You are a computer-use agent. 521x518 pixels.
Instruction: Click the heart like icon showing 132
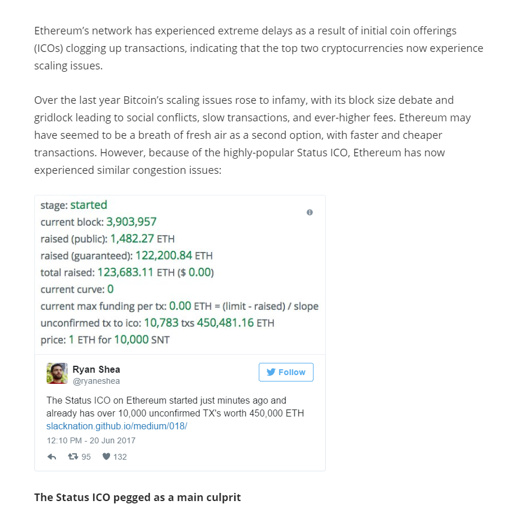click(x=106, y=456)
